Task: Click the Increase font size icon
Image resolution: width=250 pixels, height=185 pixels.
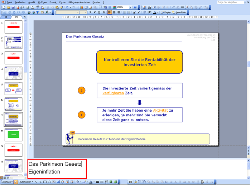Action: [134, 12]
